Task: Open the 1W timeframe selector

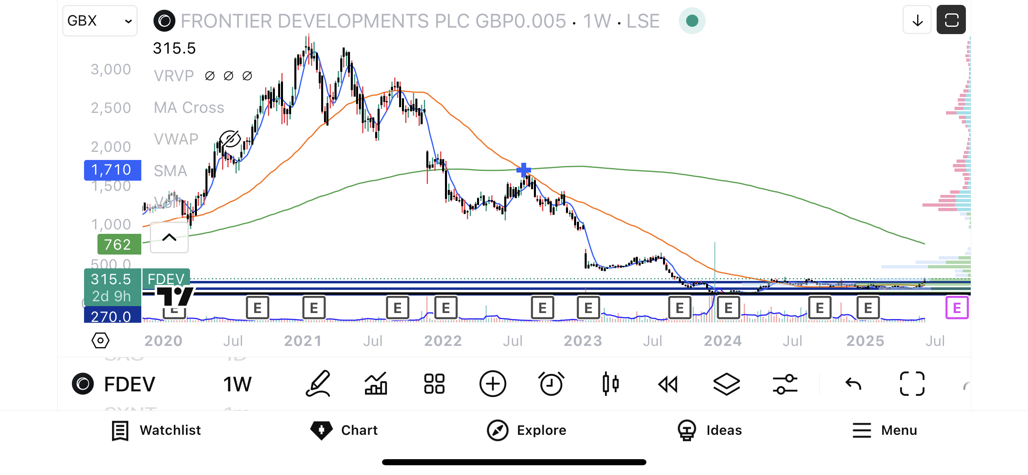Action: [238, 384]
